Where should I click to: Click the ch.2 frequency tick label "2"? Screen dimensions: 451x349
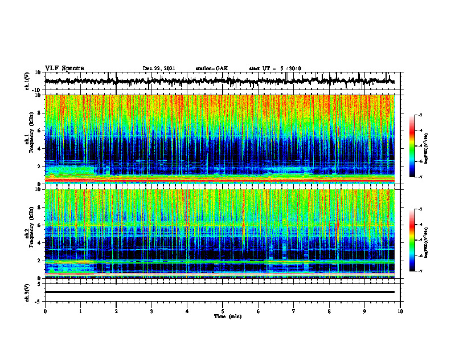[40, 261]
